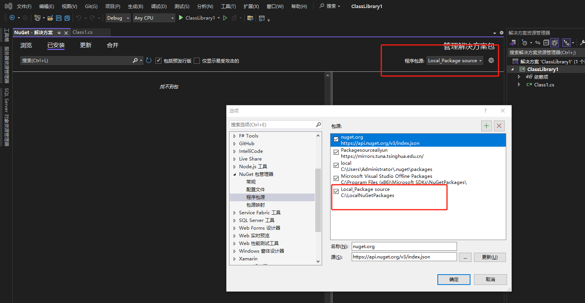
Task: Click the redo arrow in toolbar
Action: [x=92, y=18]
